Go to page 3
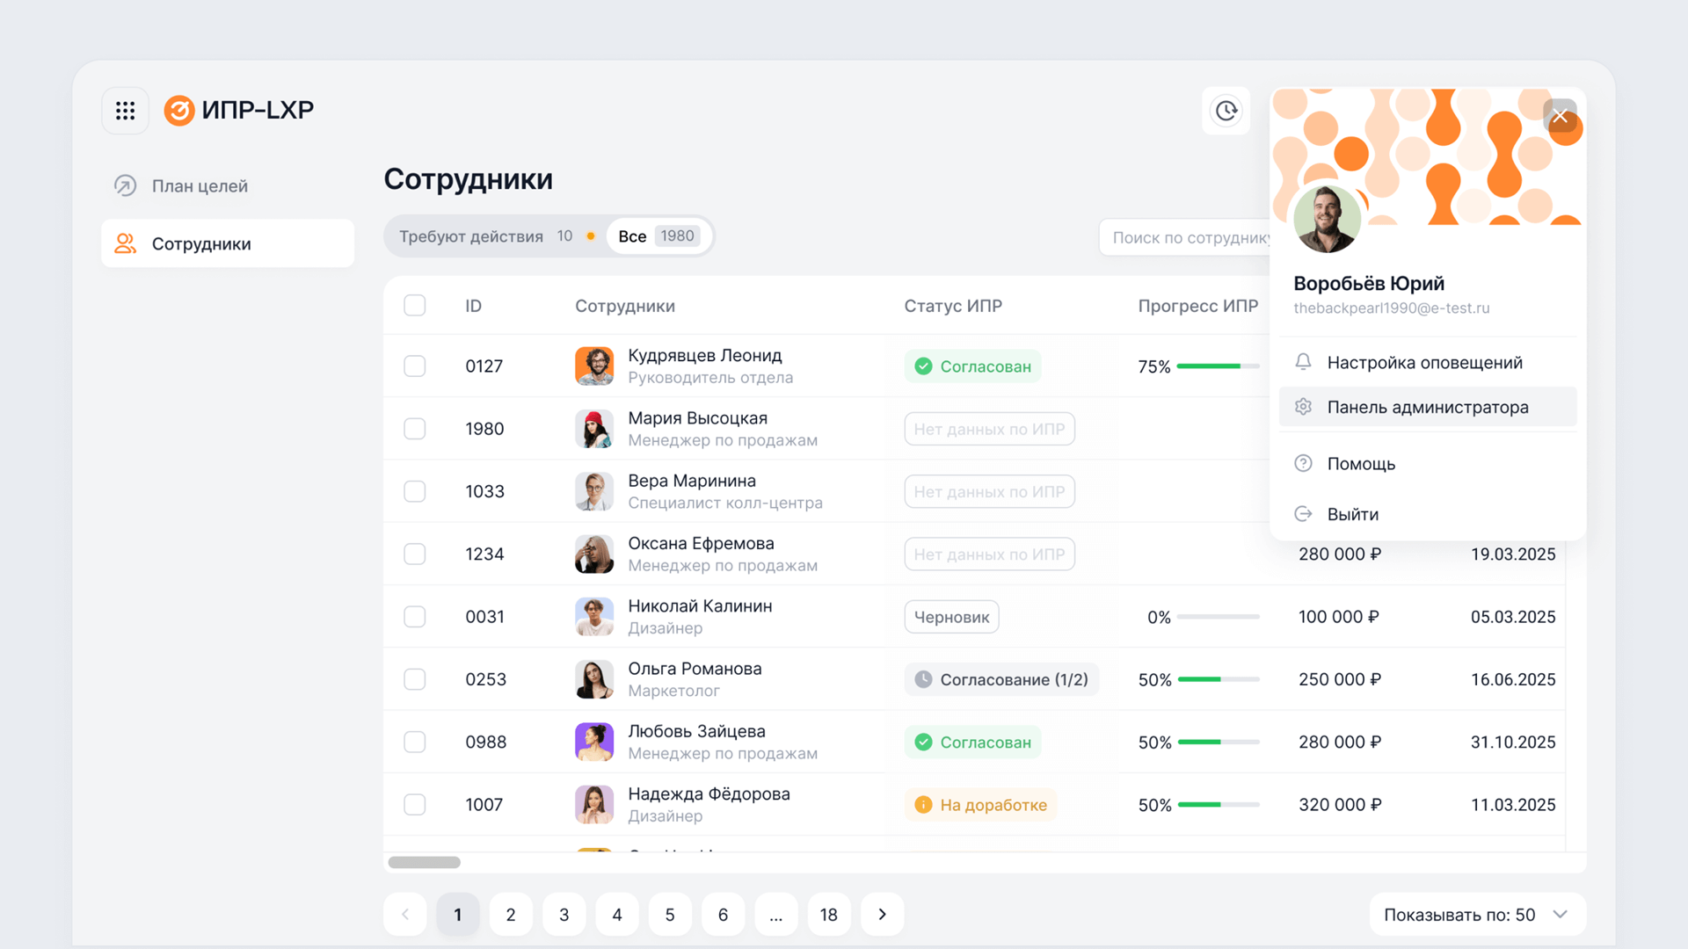The image size is (1688, 949). click(564, 915)
